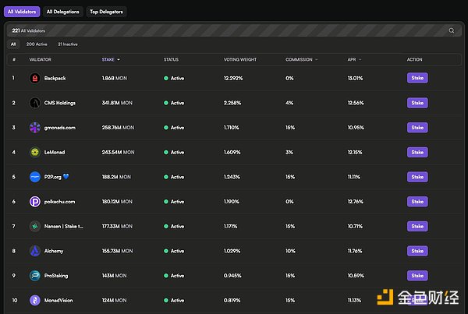
Task: Switch to Top Delegators tab
Action: pos(106,12)
